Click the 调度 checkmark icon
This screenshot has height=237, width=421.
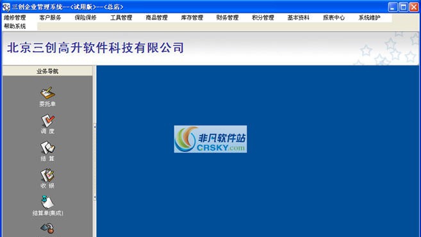47,120
